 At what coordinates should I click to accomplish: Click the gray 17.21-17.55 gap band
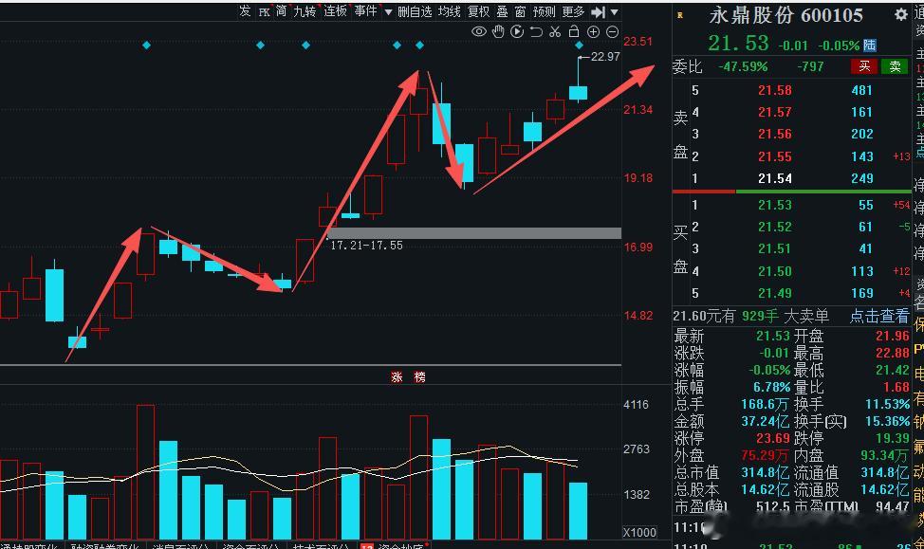[x=473, y=233]
